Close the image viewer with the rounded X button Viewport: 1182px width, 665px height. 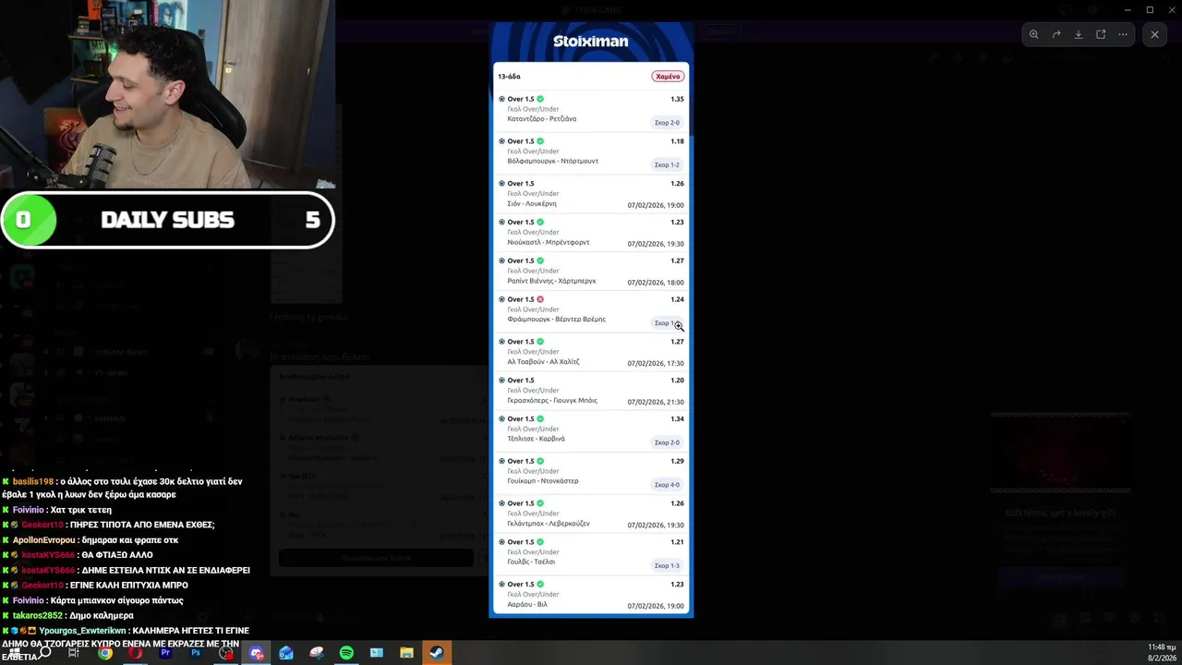1154,34
